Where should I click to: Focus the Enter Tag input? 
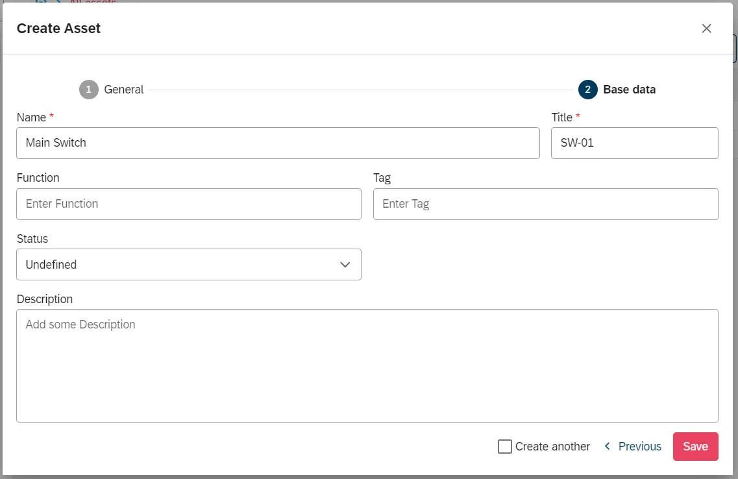pyautogui.click(x=545, y=204)
